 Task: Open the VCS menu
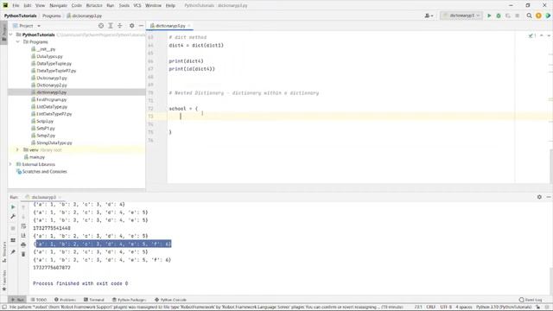137,5
